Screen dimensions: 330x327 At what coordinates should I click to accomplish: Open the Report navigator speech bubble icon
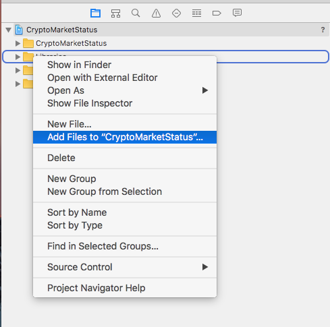click(237, 13)
